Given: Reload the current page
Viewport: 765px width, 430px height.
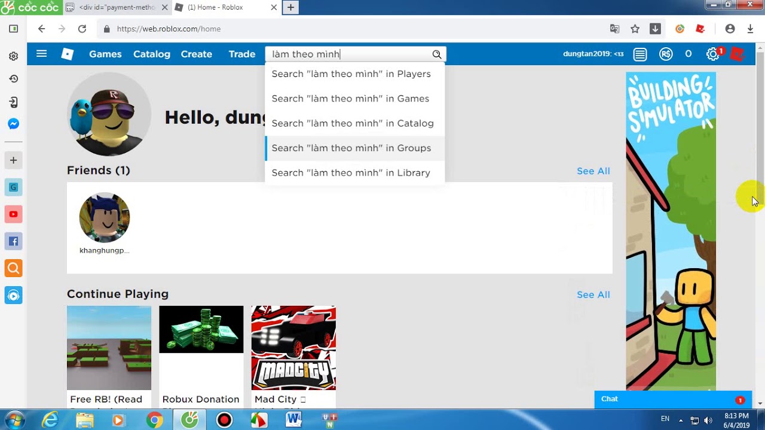Looking at the screenshot, I should click(82, 29).
